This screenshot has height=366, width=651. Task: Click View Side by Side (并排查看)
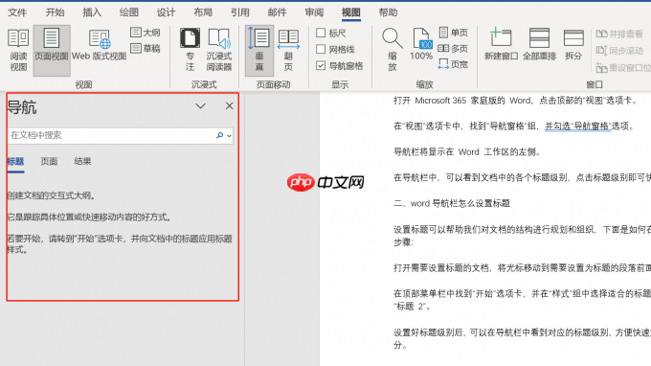tap(619, 34)
